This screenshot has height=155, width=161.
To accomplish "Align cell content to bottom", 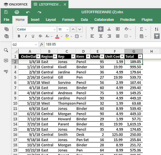I will 109,29.
